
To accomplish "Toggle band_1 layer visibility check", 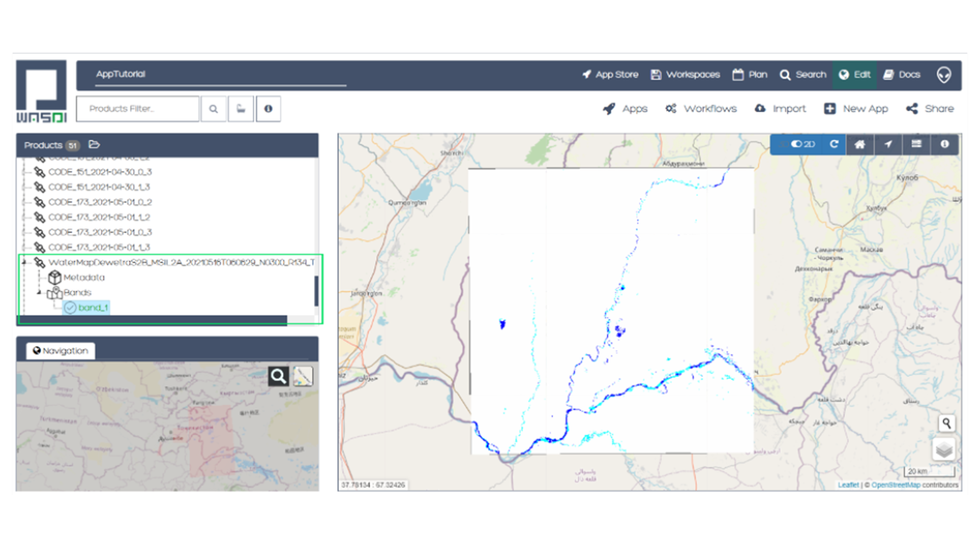I will 70,307.
